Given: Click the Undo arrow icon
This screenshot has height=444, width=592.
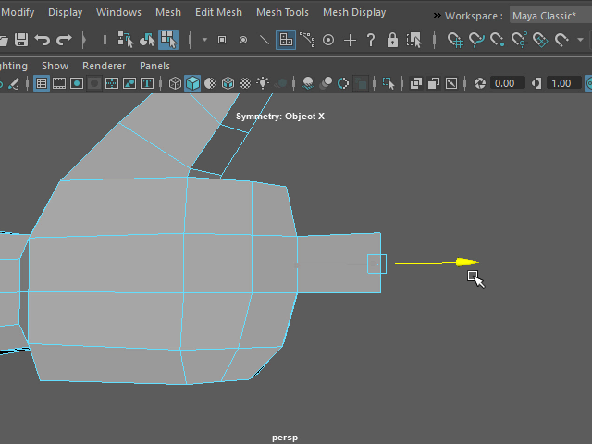Looking at the screenshot, I should pyautogui.click(x=43, y=40).
